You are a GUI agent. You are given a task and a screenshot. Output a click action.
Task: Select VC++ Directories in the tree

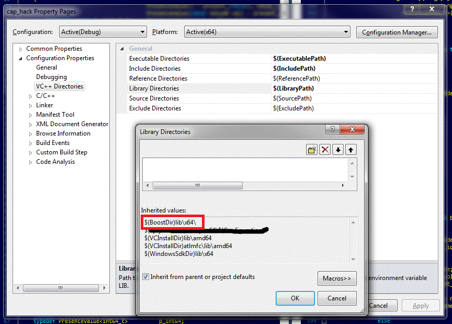tap(59, 86)
